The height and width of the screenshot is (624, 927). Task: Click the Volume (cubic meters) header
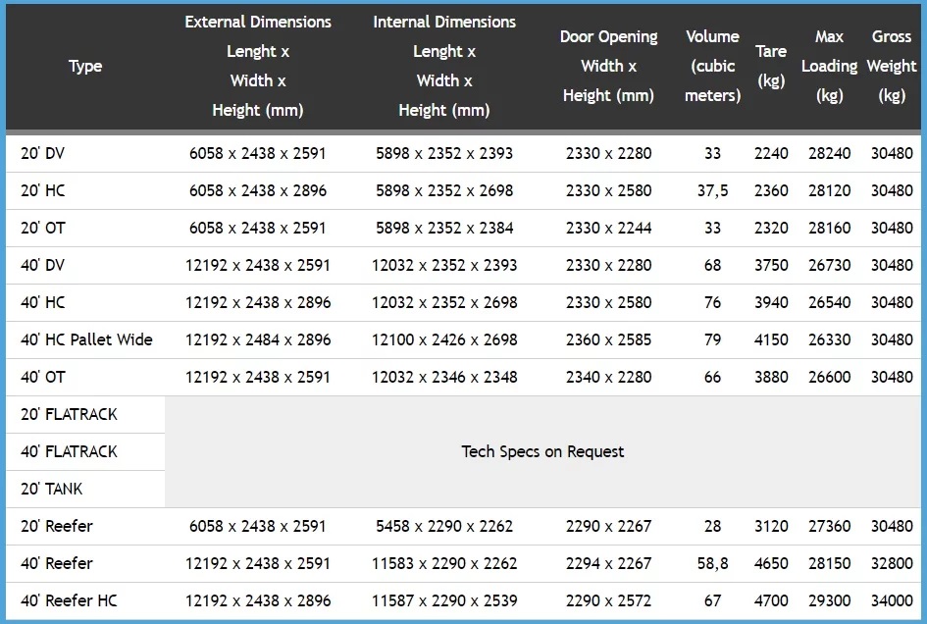coord(712,66)
